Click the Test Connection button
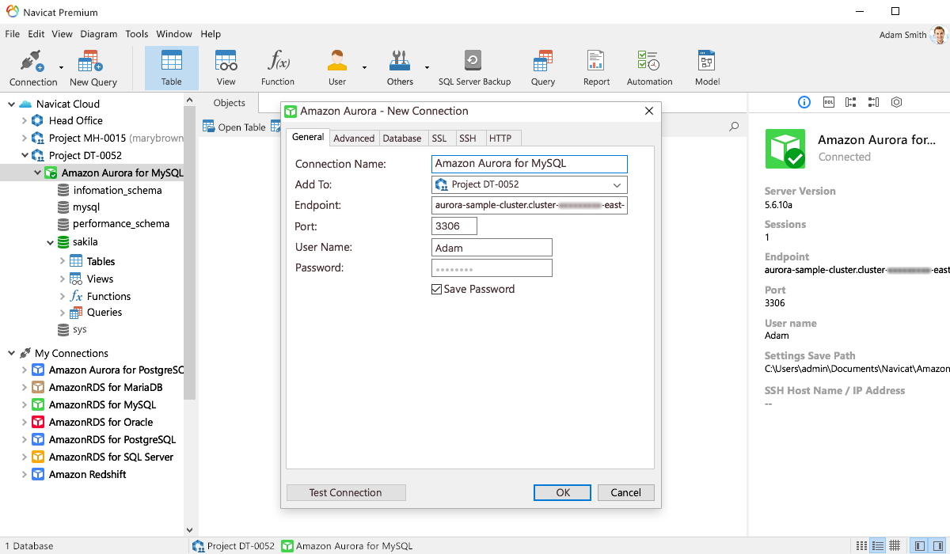 [x=346, y=492]
